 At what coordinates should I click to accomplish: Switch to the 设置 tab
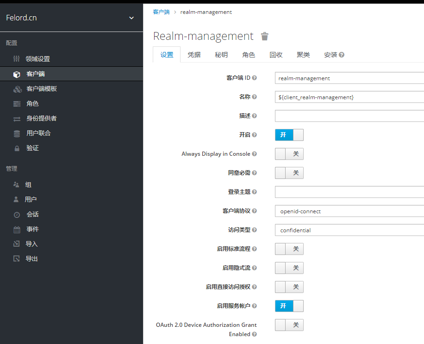[167, 55]
